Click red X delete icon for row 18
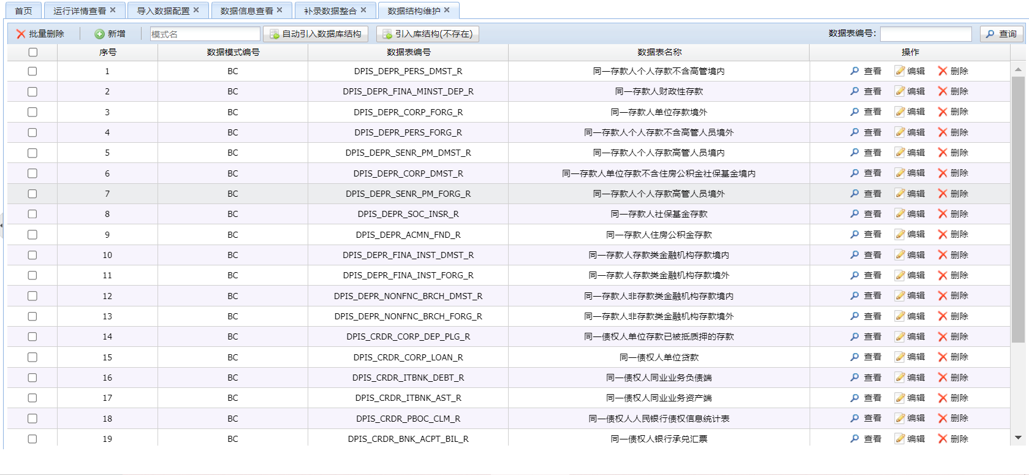This screenshot has height=475, width=1029. [943, 419]
